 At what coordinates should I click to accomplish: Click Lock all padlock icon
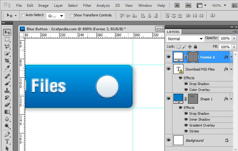tap(195, 47)
